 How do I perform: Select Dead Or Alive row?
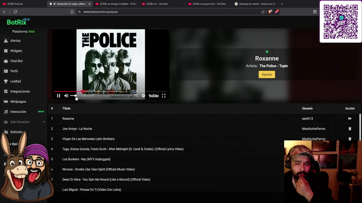pos(106,180)
